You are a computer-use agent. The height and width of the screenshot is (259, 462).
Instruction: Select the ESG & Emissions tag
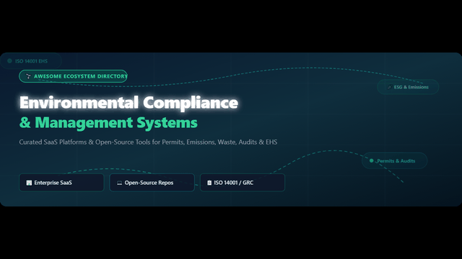point(408,87)
